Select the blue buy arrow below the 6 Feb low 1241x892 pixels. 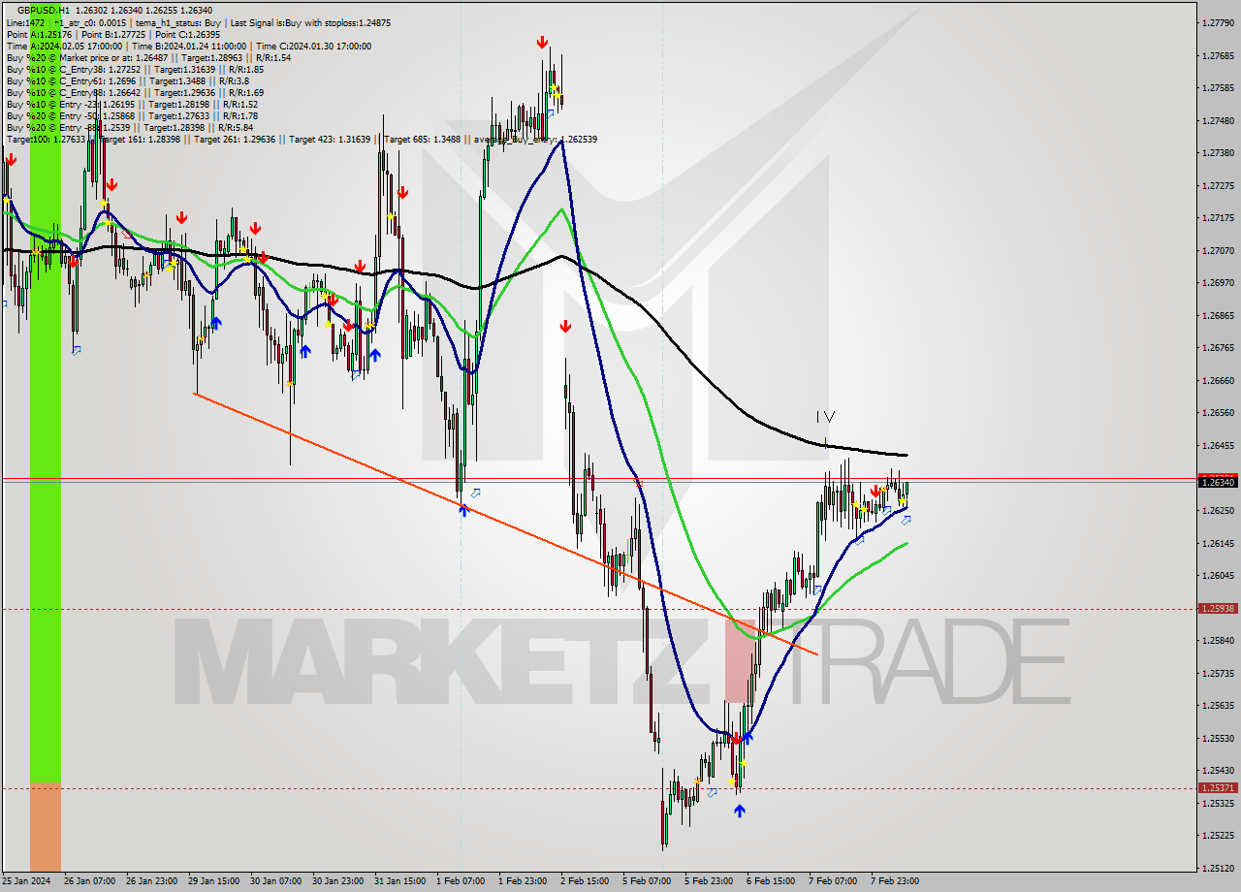pyautogui.click(x=740, y=811)
